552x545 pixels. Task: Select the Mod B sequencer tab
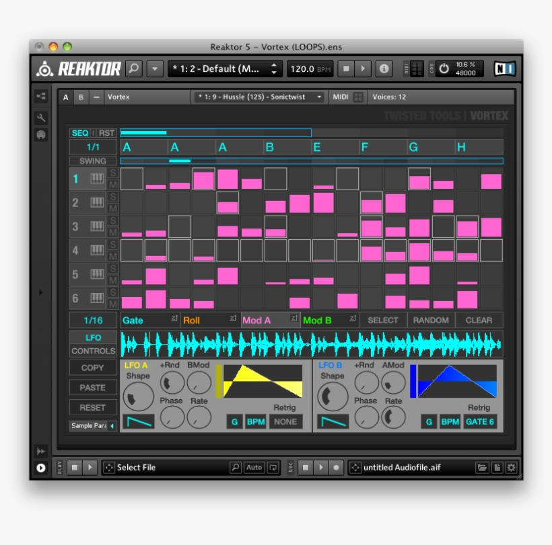click(318, 320)
